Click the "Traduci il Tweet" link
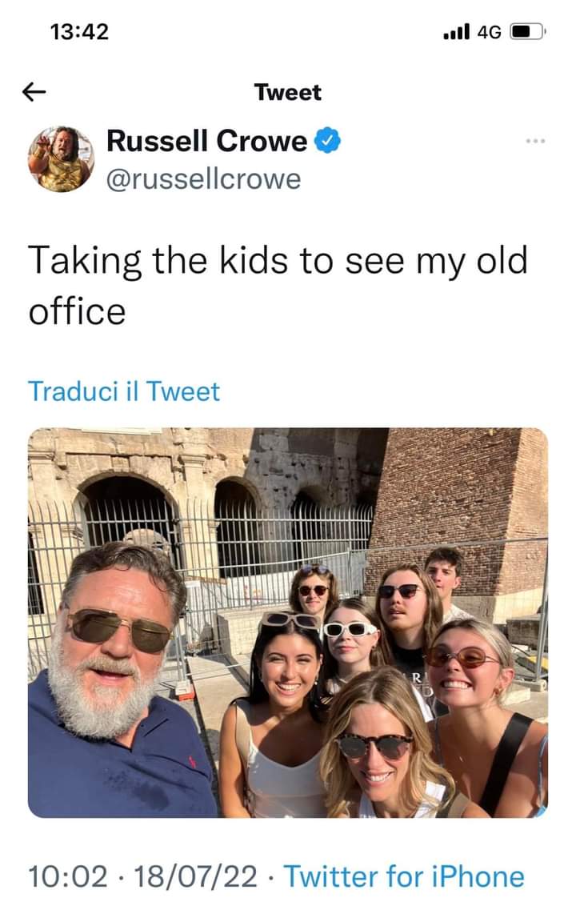The width and height of the screenshot is (576, 910). click(x=123, y=391)
